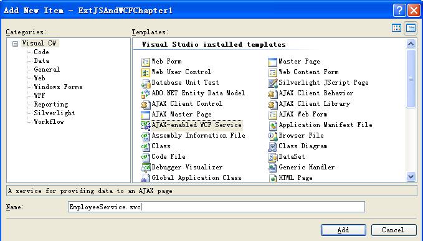Select the Code category
Screen dimensions: 423x241
click(41, 52)
